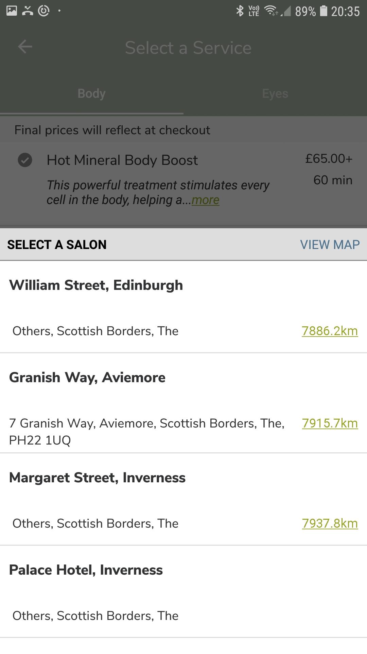The height and width of the screenshot is (654, 367).
Task: Switch to the Body tab
Action: tap(91, 94)
